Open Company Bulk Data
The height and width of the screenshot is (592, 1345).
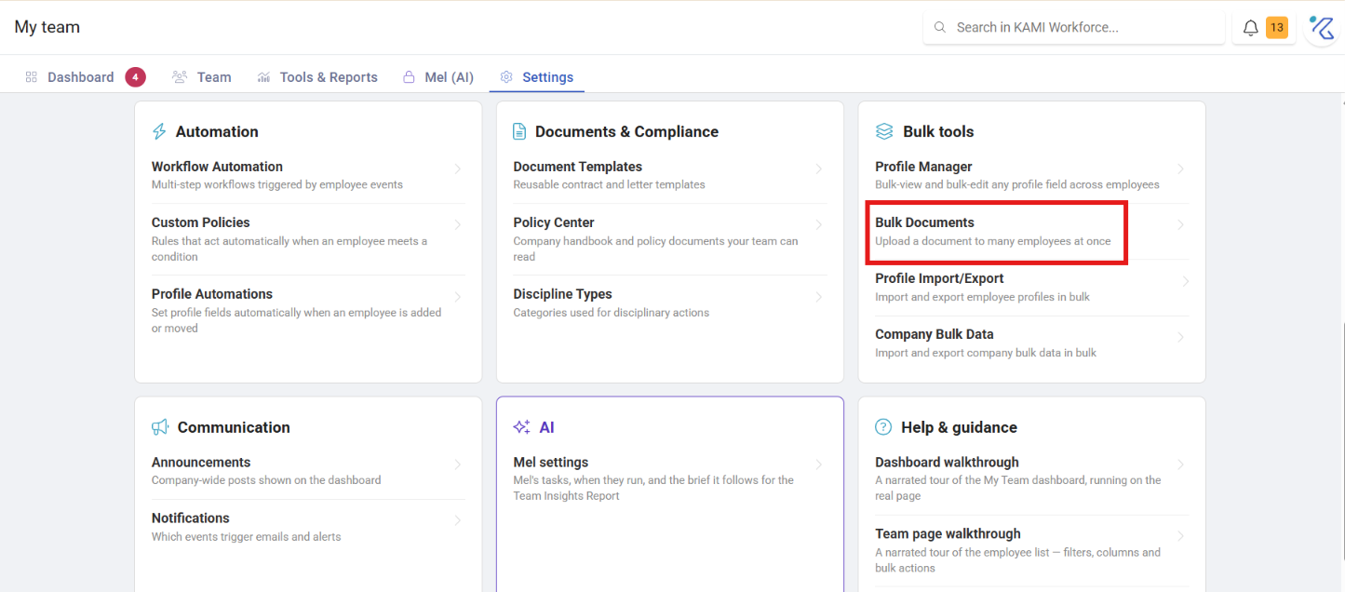(x=935, y=334)
